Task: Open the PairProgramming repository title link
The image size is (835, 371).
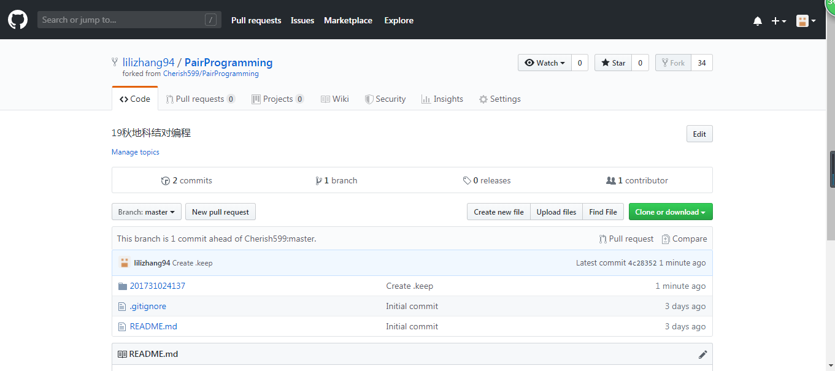Action: tap(228, 63)
